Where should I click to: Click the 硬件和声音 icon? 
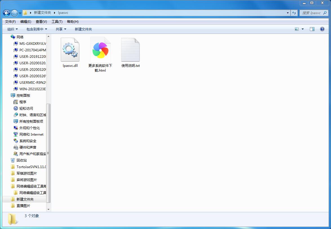(15, 147)
